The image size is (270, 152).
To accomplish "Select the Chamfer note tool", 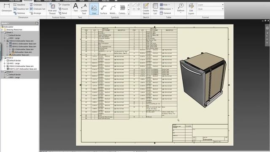I will tap(64, 5).
